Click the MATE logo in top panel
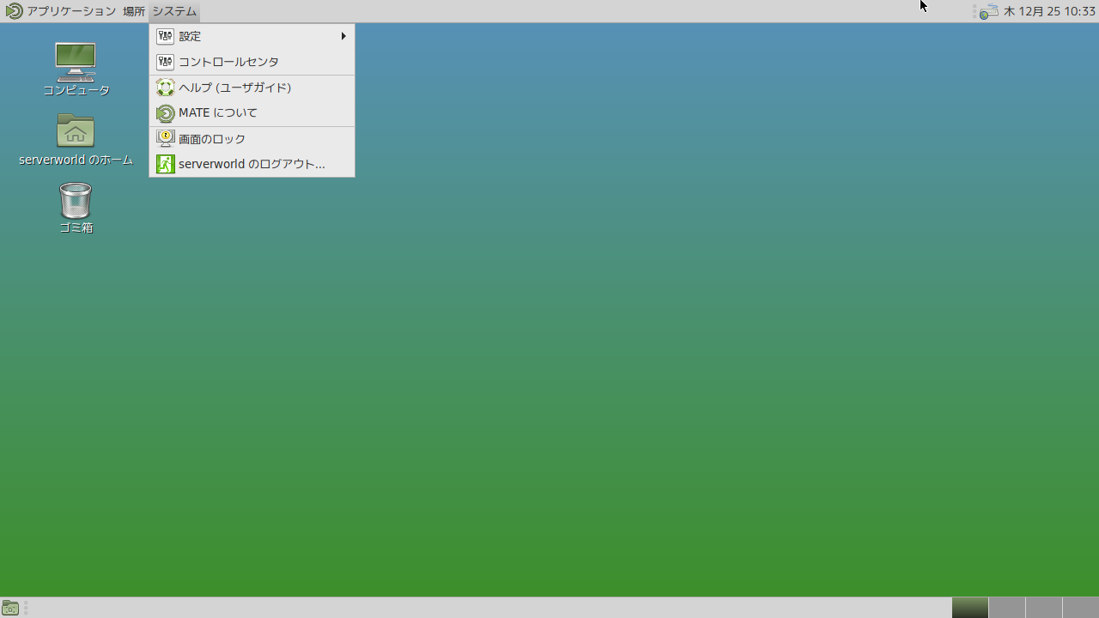Screen dimensions: 1099x618 (14, 11)
